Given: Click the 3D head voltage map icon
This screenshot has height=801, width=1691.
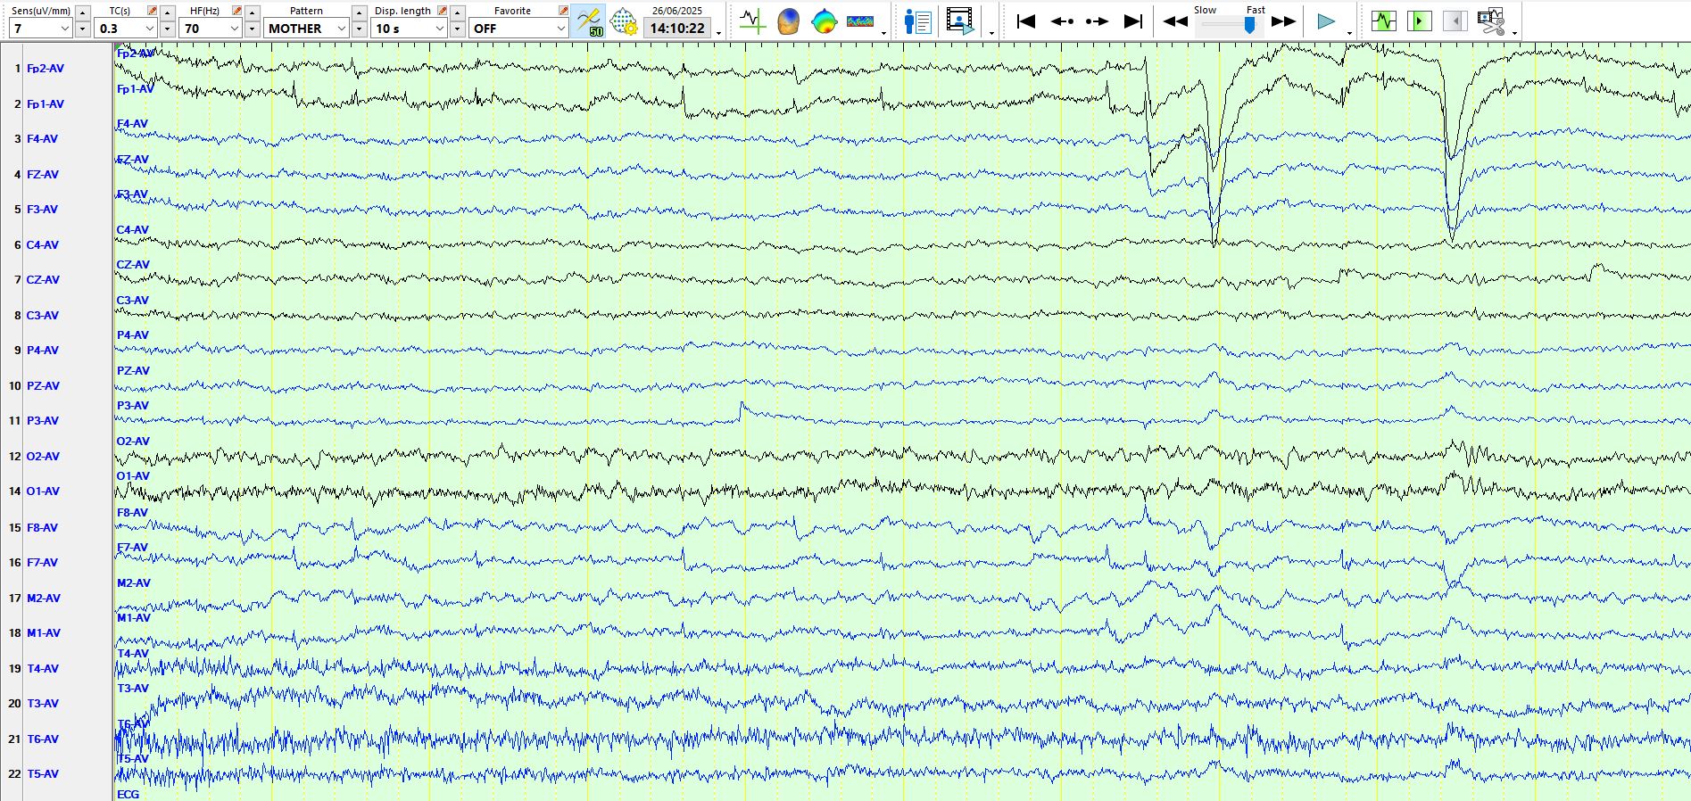Looking at the screenshot, I should [x=788, y=21].
